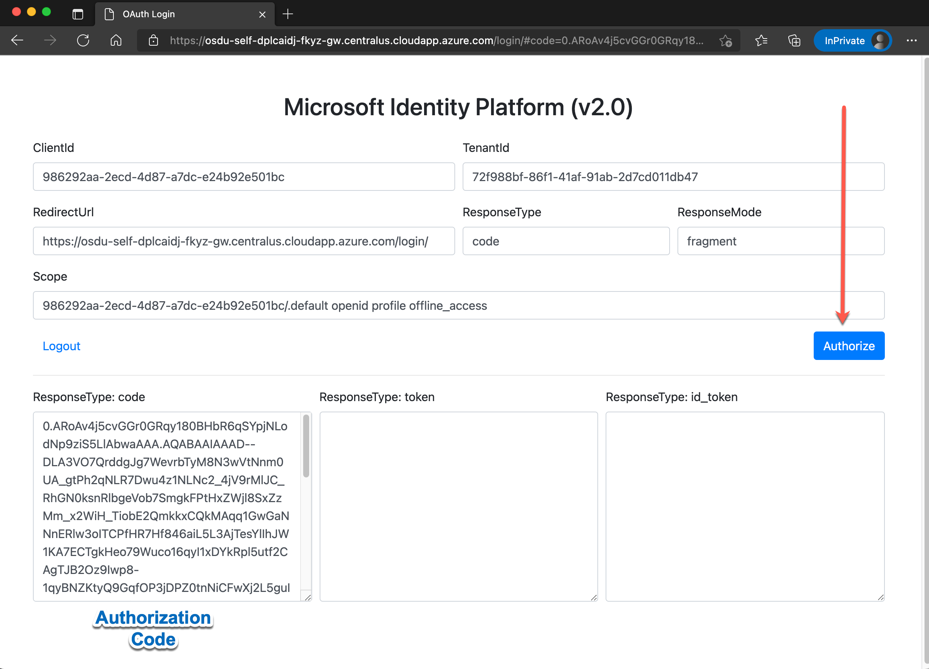Click the refresh page icon
This screenshot has width=929, height=669.
[x=83, y=40]
